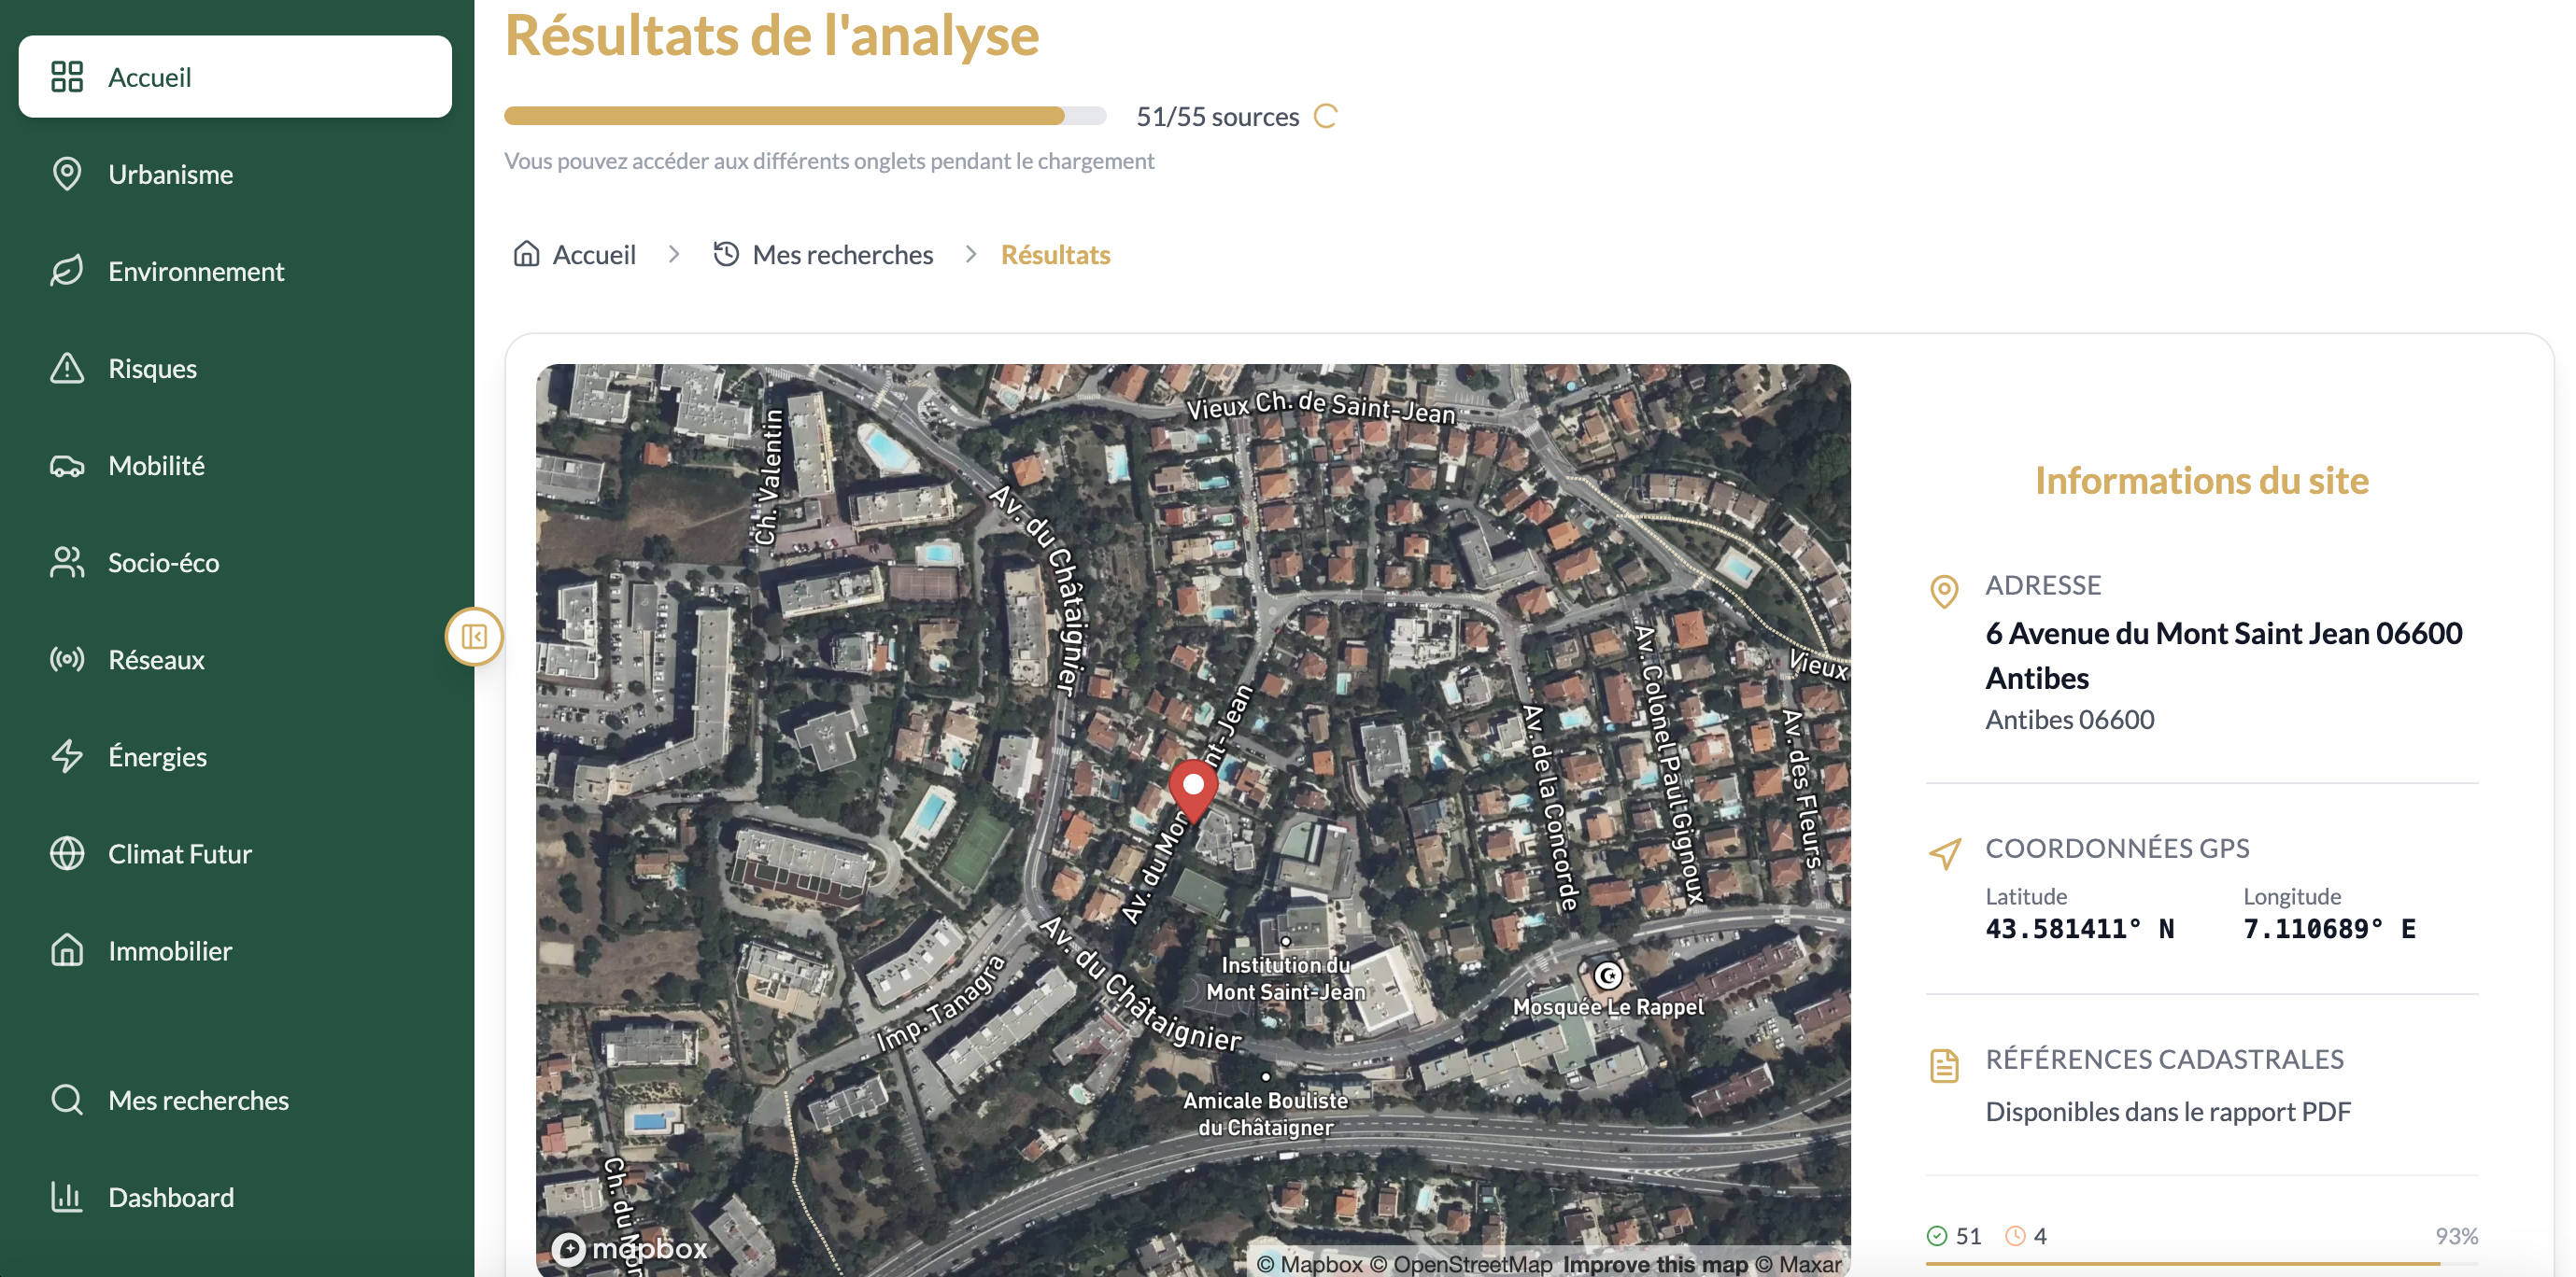The image size is (2576, 1277).
Task: Click the Résultats breadcrumb
Action: 1055,255
